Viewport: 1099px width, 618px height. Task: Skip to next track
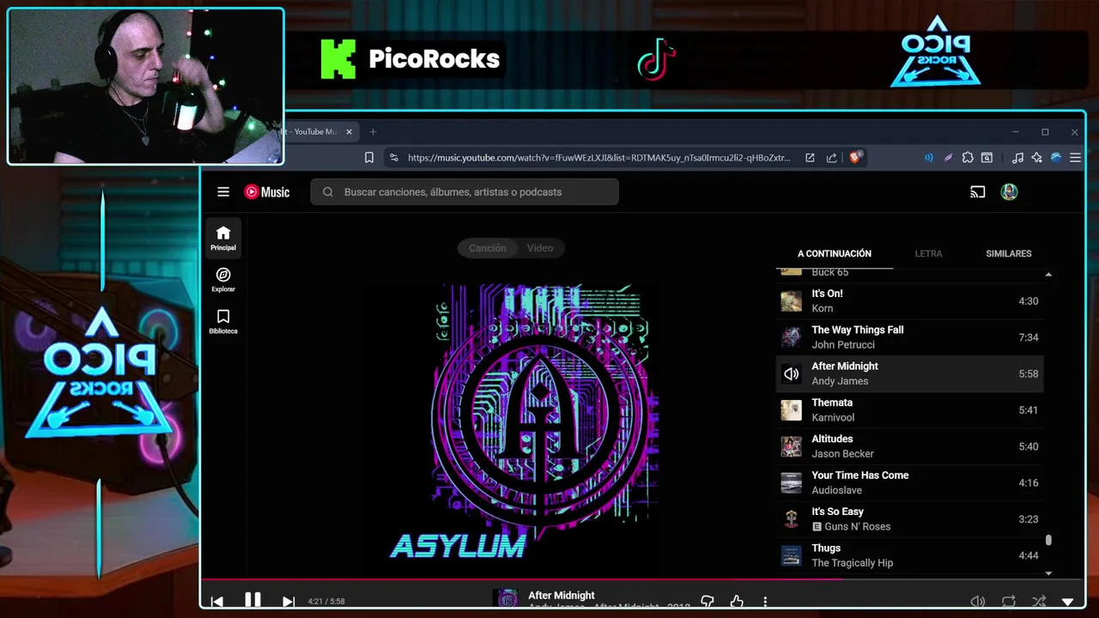coord(288,602)
